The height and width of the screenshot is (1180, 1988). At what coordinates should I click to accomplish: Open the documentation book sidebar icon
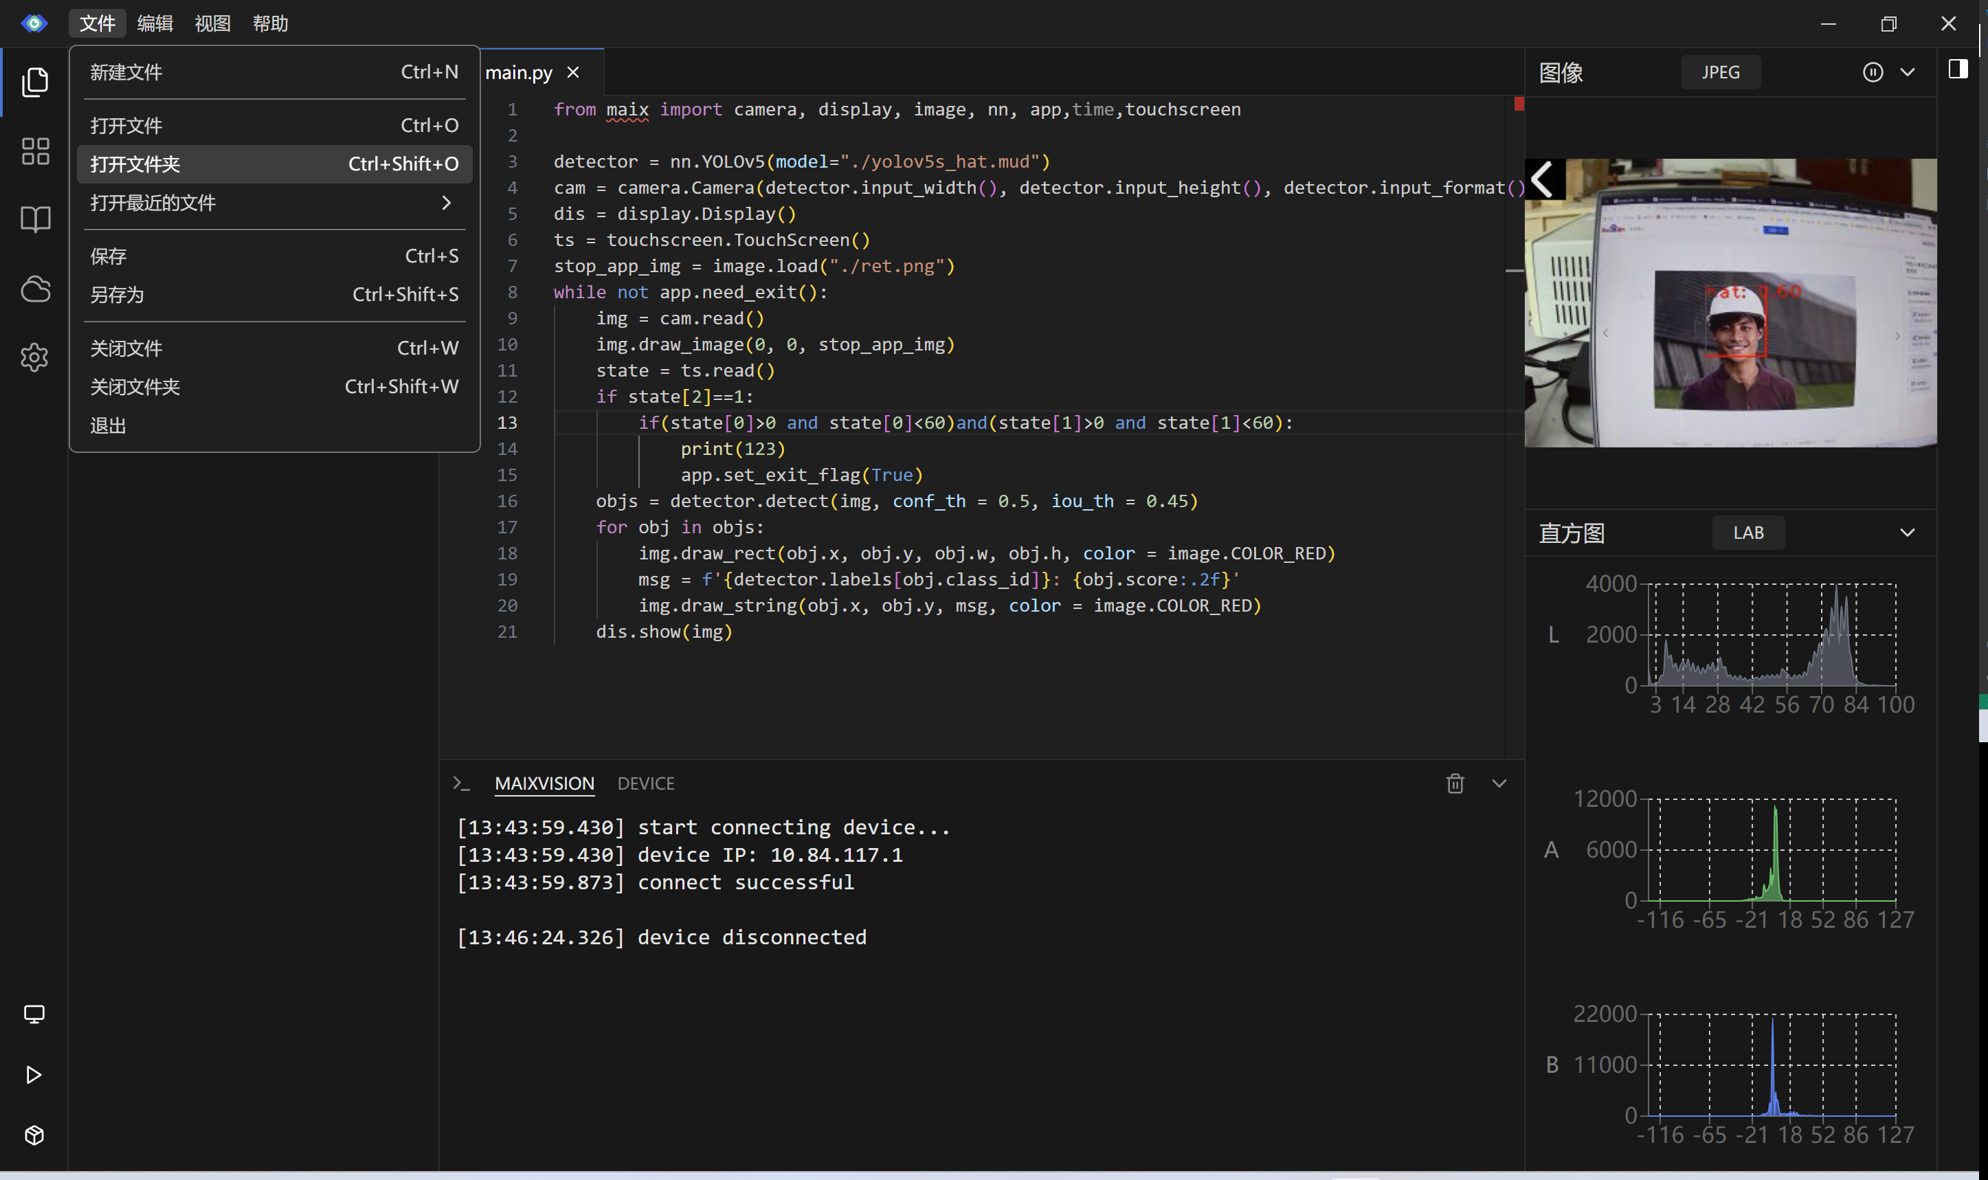tap(35, 219)
